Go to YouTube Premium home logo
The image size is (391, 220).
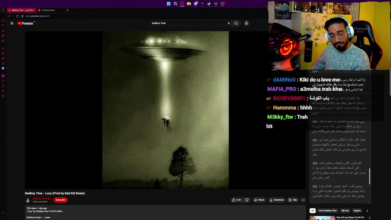[26, 23]
